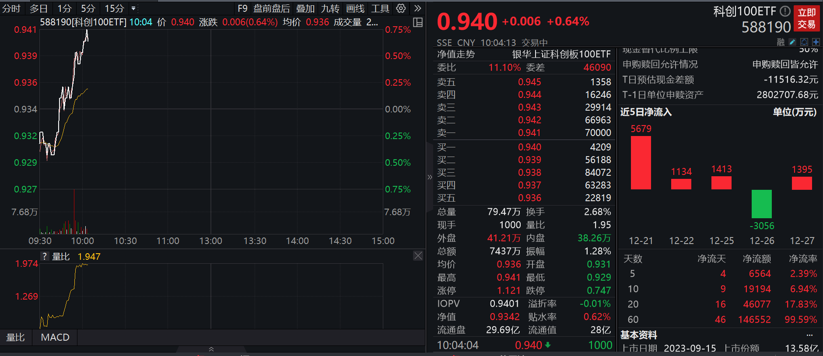
Task: Click the 卖四 ask price 0.944
Action: (x=529, y=94)
